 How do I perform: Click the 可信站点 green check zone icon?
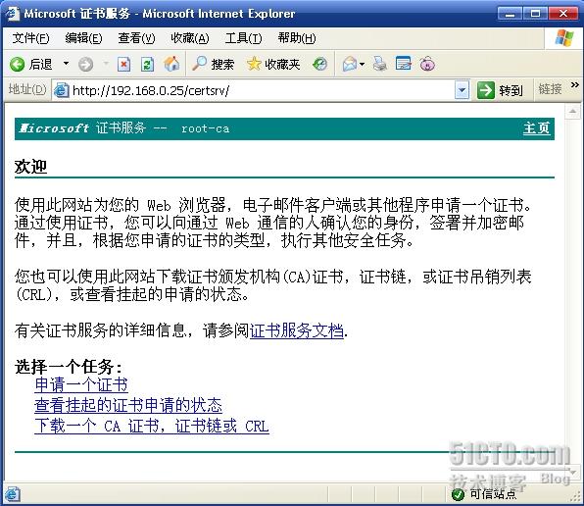pos(458,494)
